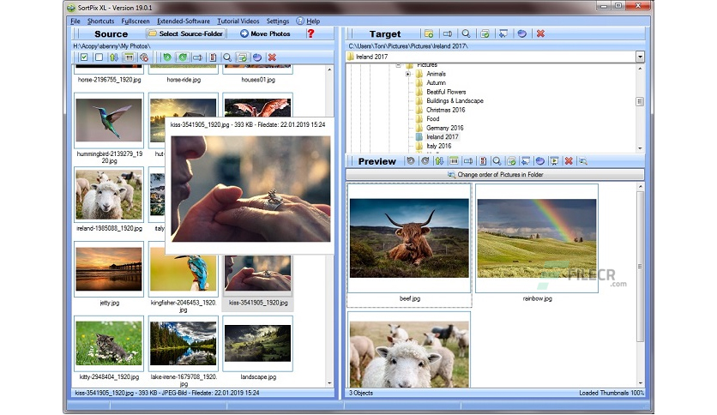717x415 pixels.
Task: Select the Beatiful Flowers folder
Action: pos(446,92)
